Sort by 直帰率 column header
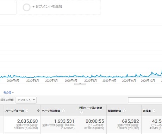162x134 pixels. pyautogui.click(x=147, y=111)
